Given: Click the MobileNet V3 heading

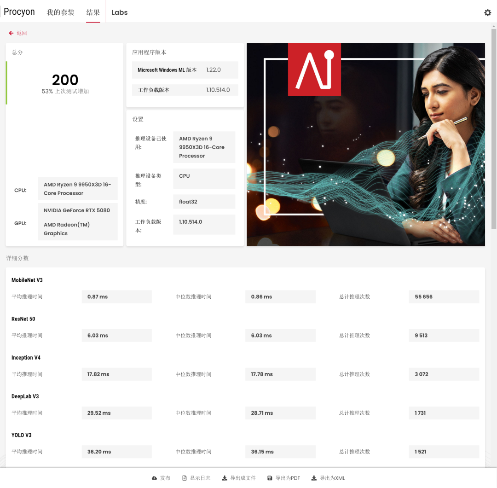Looking at the screenshot, I should point(27,280).
